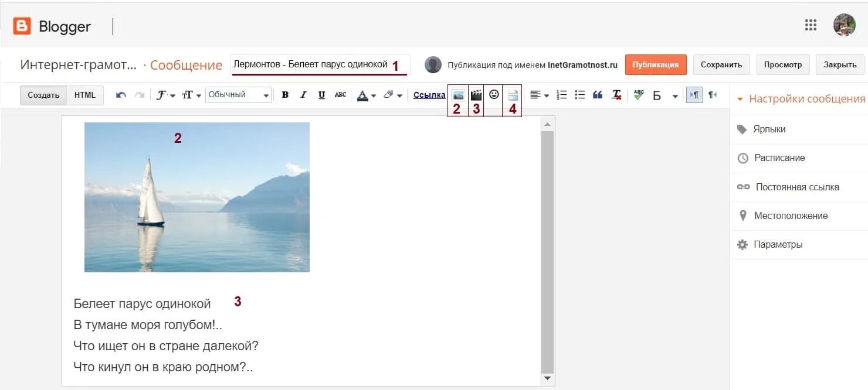The image size is (868, 390).
Task: Insert an image using toolbar icon
Action: tap(458, 95)
